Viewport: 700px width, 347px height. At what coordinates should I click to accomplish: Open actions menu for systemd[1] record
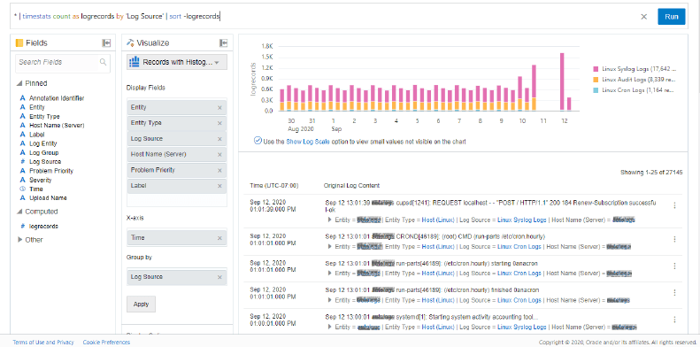coord(674,320)
